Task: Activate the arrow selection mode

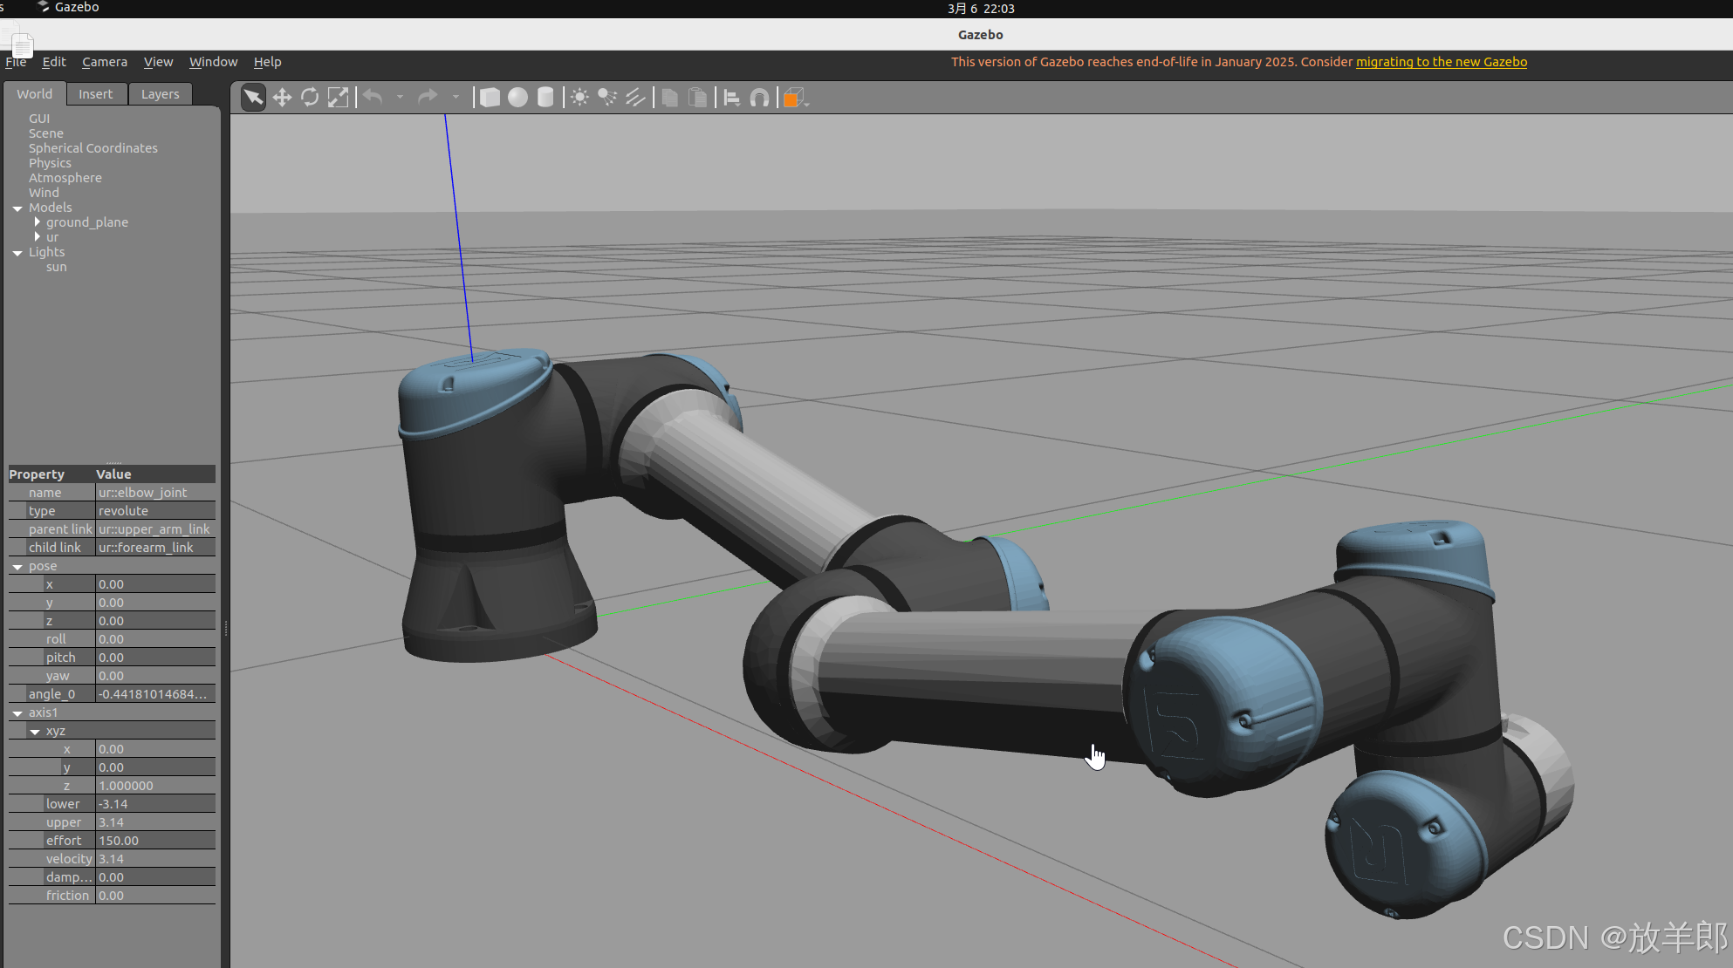Action: 253,98
